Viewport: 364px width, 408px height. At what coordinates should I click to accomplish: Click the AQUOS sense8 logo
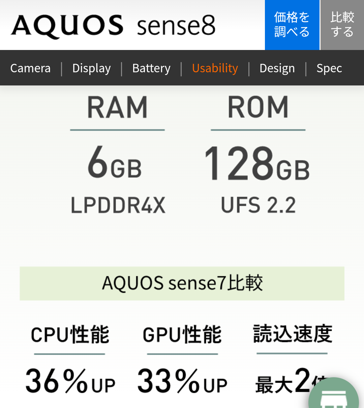click(x=113, y=26)
